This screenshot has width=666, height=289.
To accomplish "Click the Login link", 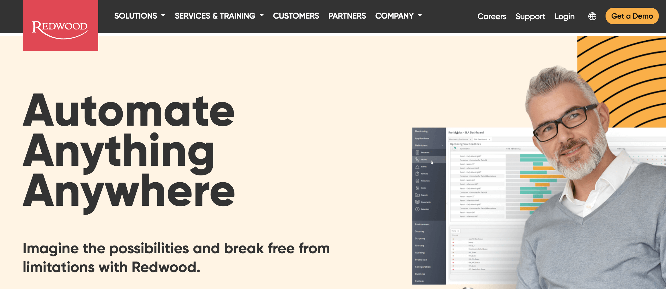I will click(564, 17).
